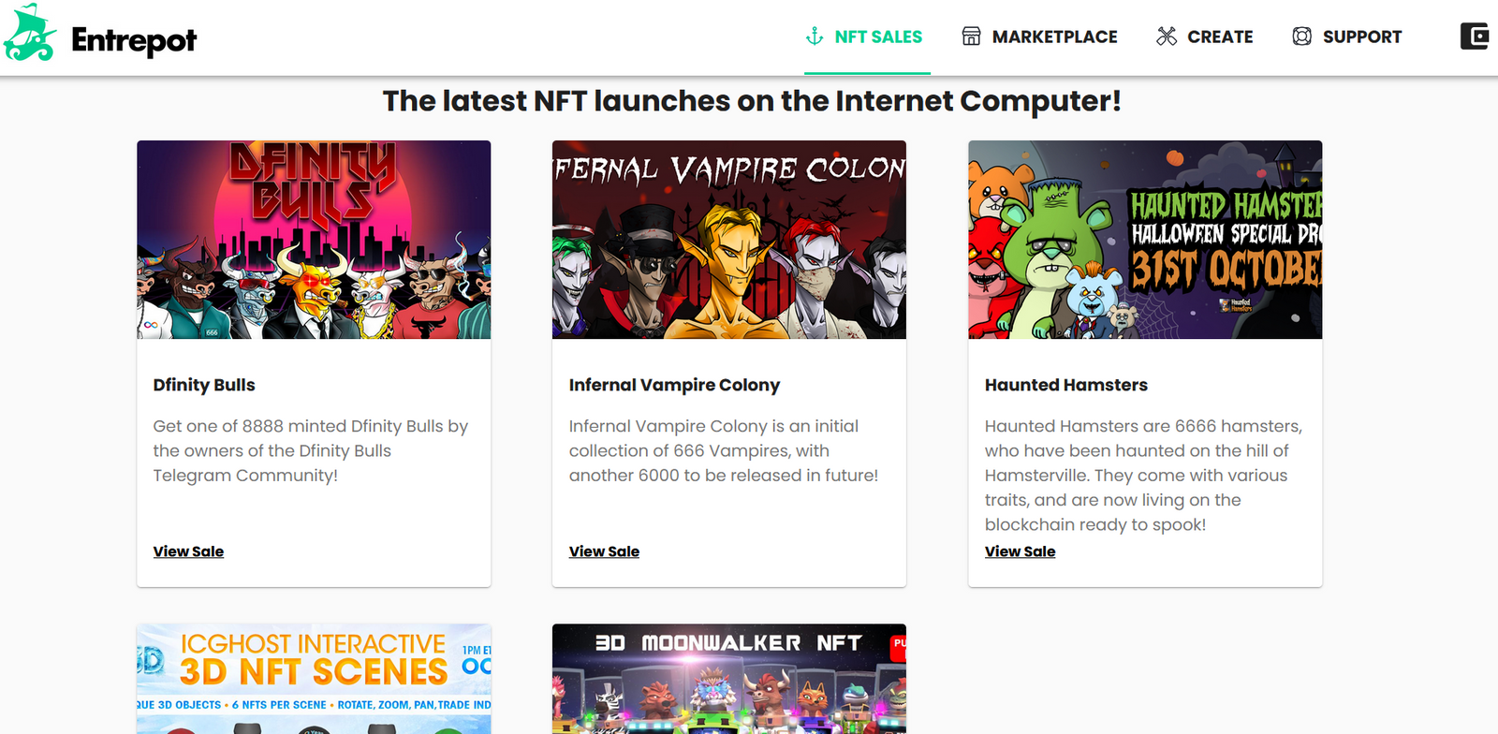This screenshot has width=1498, height=734.
Task: Open the SUPPORT tab
Action: click(x=1347, y=37)
